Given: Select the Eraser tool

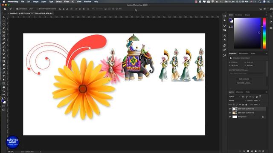Looking at the screenshot, I should [x=4, y=58].
